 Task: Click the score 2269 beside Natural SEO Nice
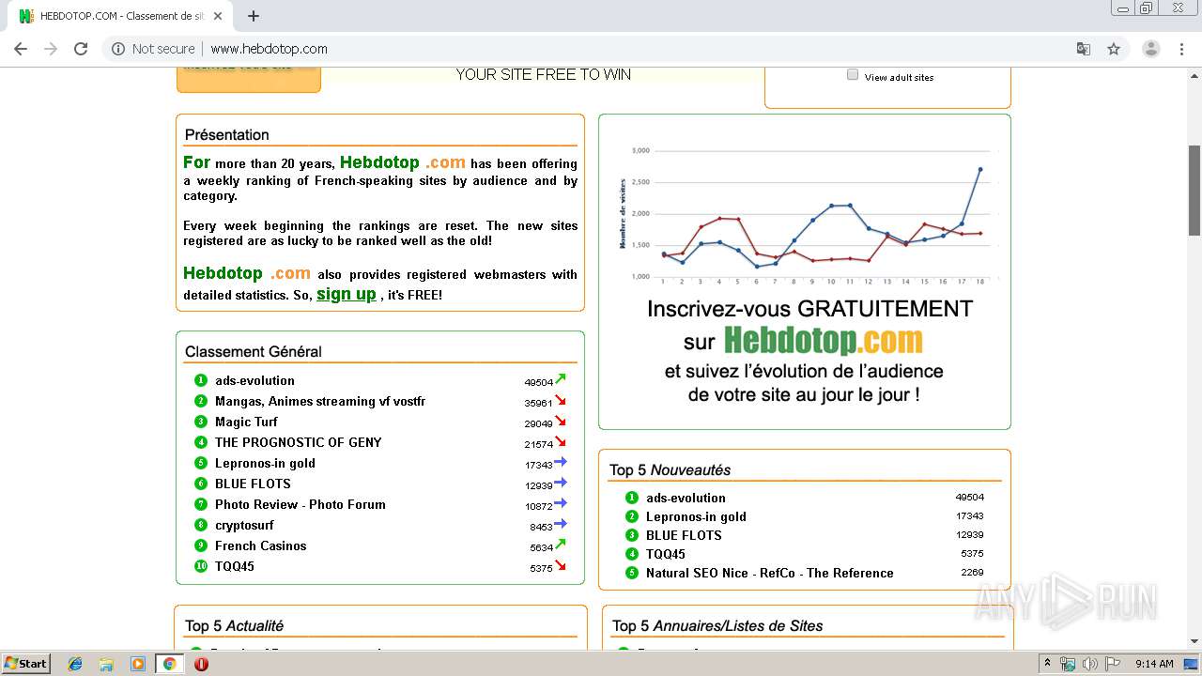pyautogui.click(x=972, y=573)
